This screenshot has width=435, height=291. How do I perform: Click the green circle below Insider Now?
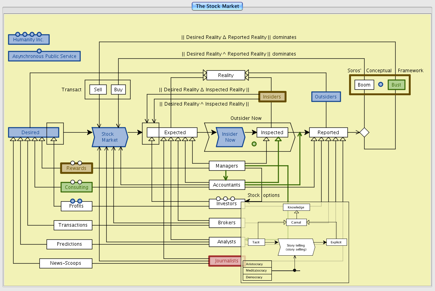coord(254,144)
